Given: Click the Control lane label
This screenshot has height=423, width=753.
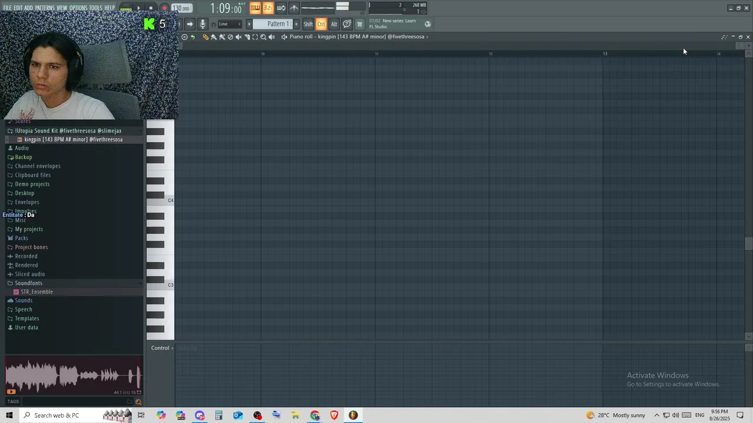Looking at the screenshot, I should [160, 348].
